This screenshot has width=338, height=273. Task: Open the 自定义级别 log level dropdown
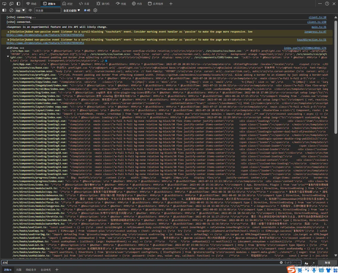click(x=72, y=10)
